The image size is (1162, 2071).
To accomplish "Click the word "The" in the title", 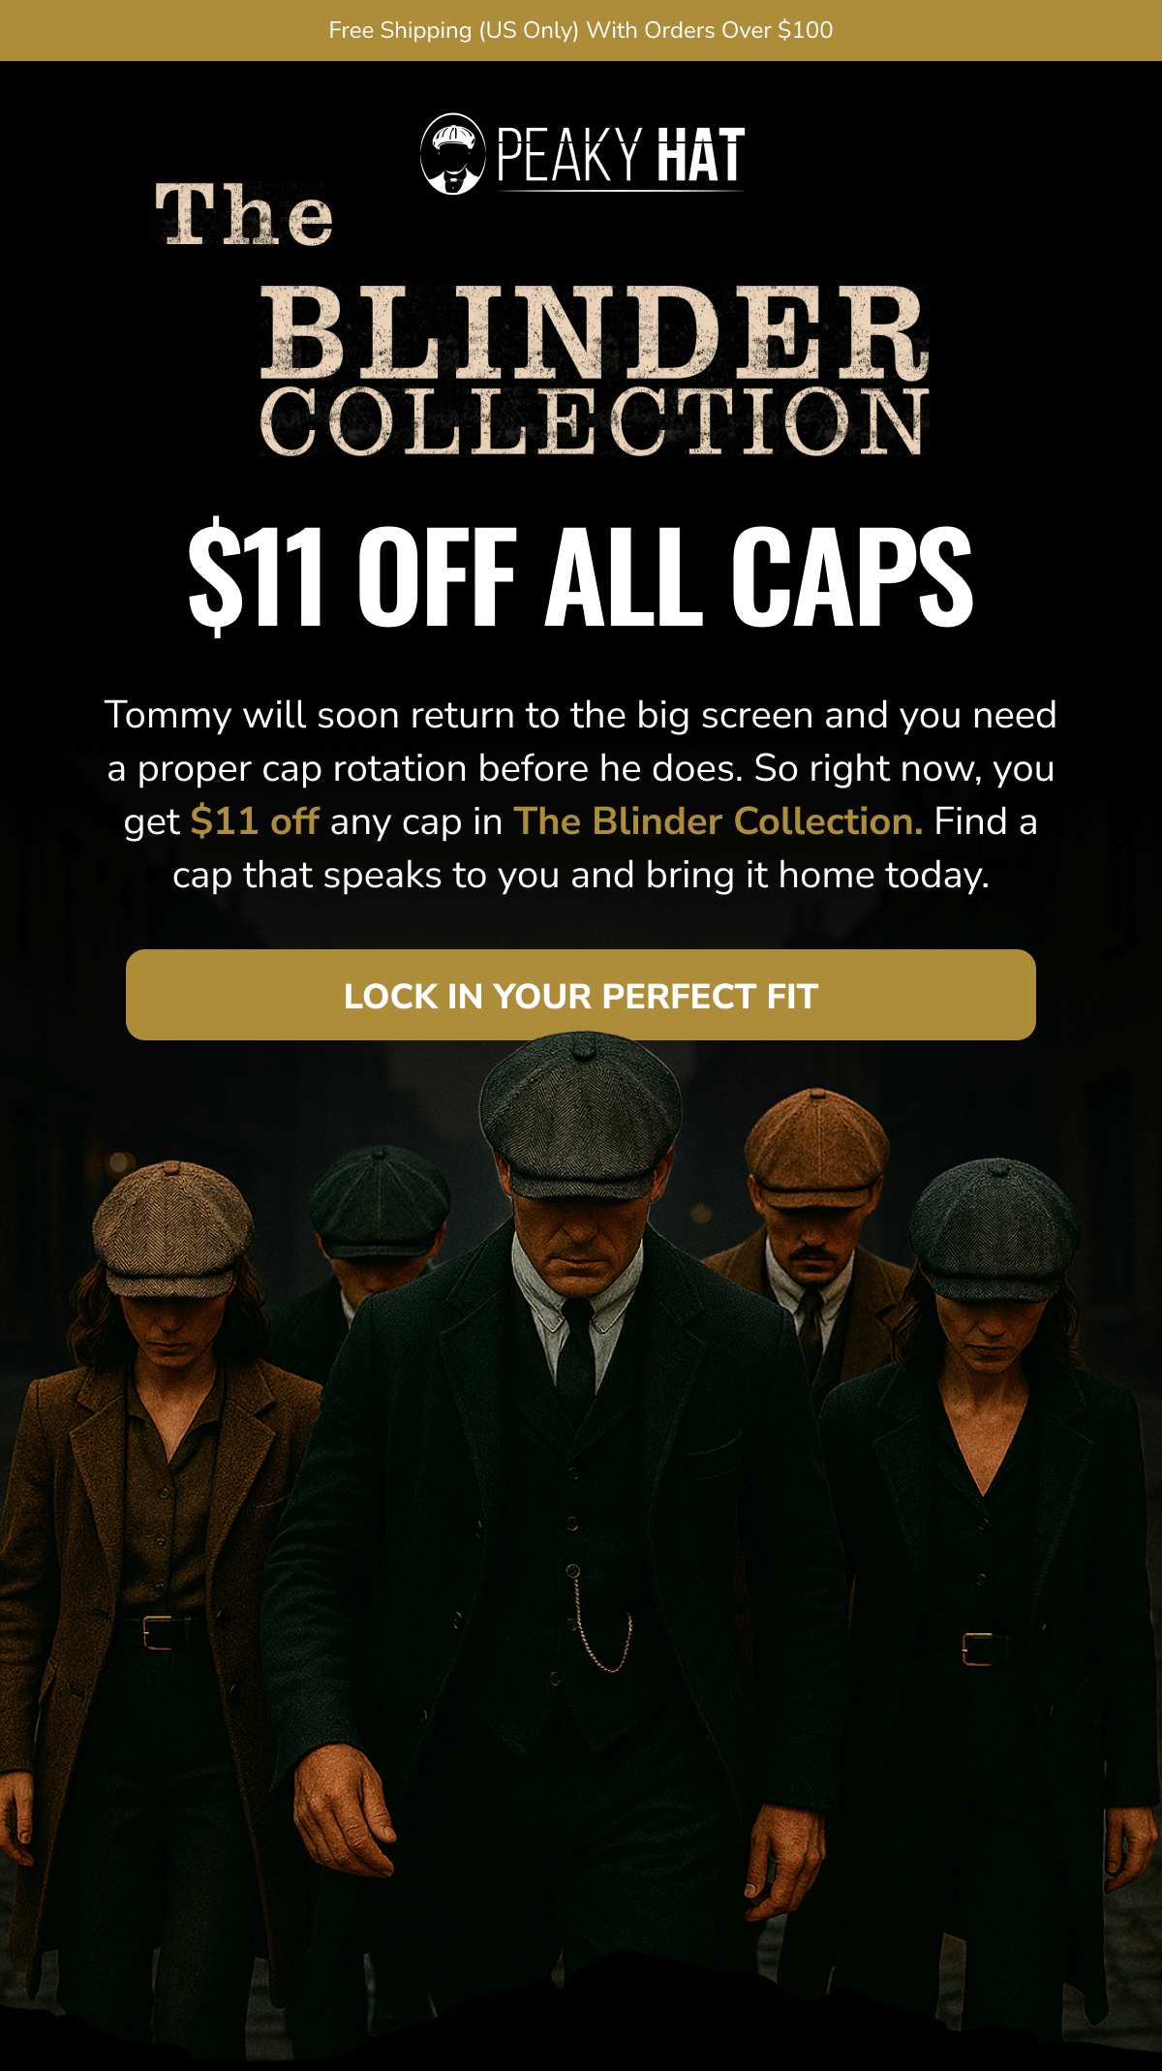I will [244, 215].
